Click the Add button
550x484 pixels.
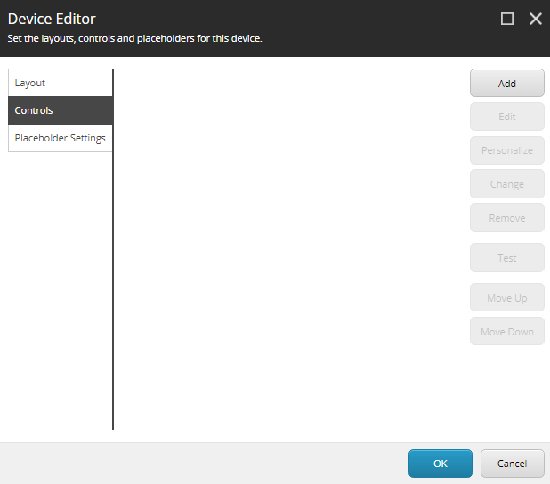point(506,84)
